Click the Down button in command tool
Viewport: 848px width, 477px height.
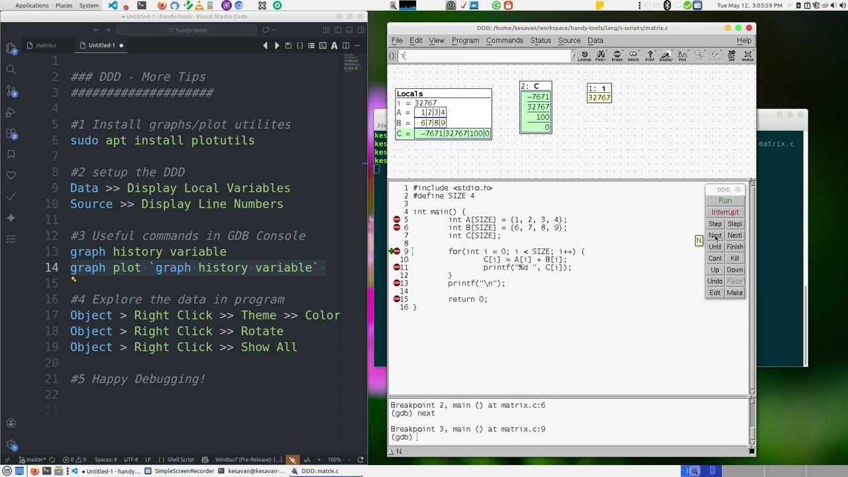(735, 270)
